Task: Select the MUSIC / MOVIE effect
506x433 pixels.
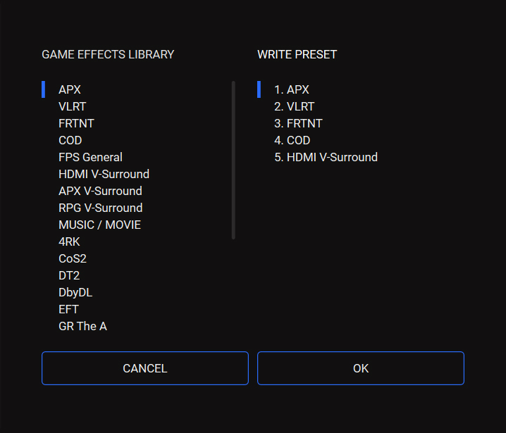Action: pos(99,225)
